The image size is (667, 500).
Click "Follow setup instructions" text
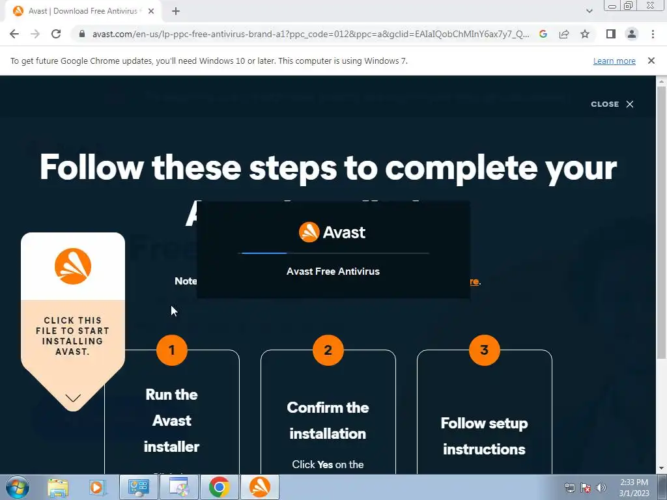(x=484, y=436)
